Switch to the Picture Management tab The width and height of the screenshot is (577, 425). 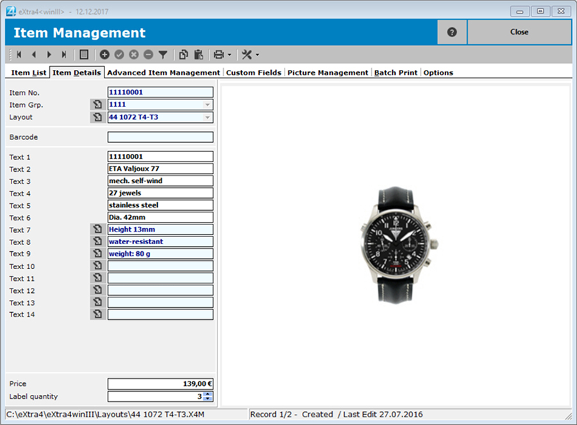coord(328,73)
